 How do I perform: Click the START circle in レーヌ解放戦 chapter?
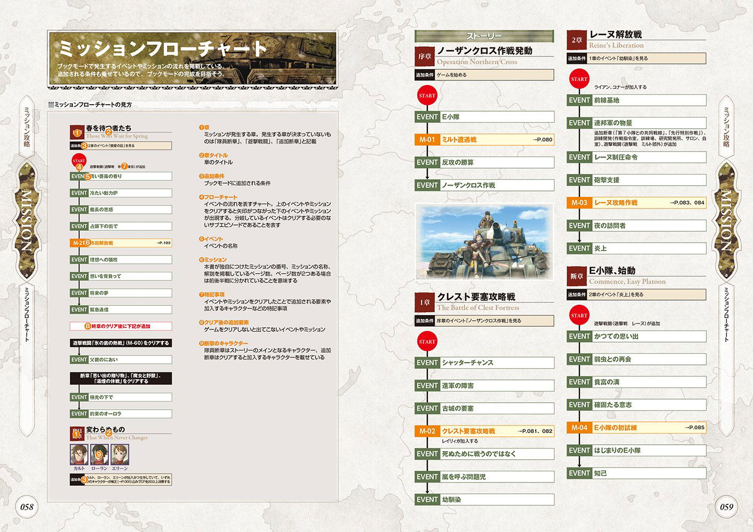click(579, 79)
